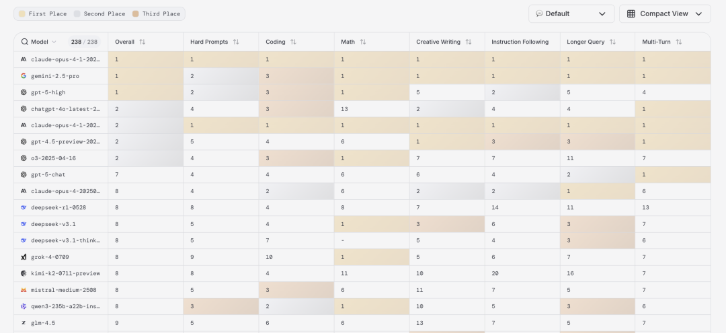Open the gpt-5-high model entry
This screenshot has width=726, height=333.
(x=48, y=92)
